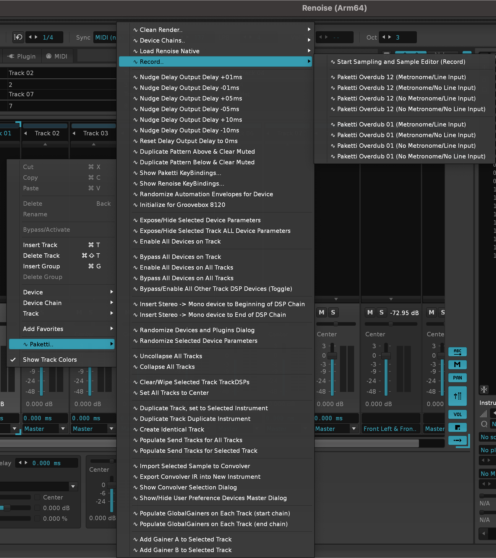This screenshot has width=496, height=558.
Task: Mute the track showing -72.95 dB
Action: [370, 312]
